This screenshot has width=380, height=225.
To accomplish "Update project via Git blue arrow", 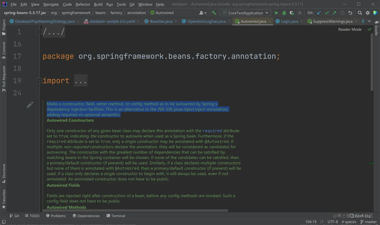I will pyautogui.click(x=319, y=13).
